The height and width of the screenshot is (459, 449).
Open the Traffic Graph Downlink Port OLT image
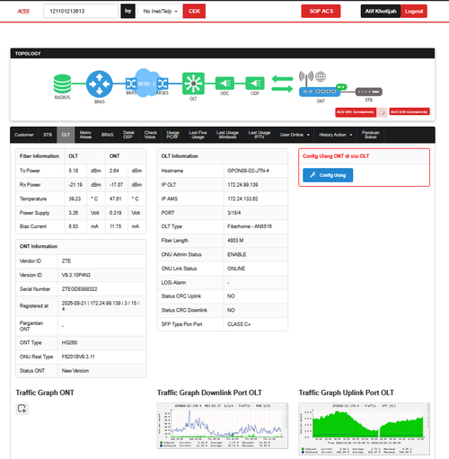(223, 426)
